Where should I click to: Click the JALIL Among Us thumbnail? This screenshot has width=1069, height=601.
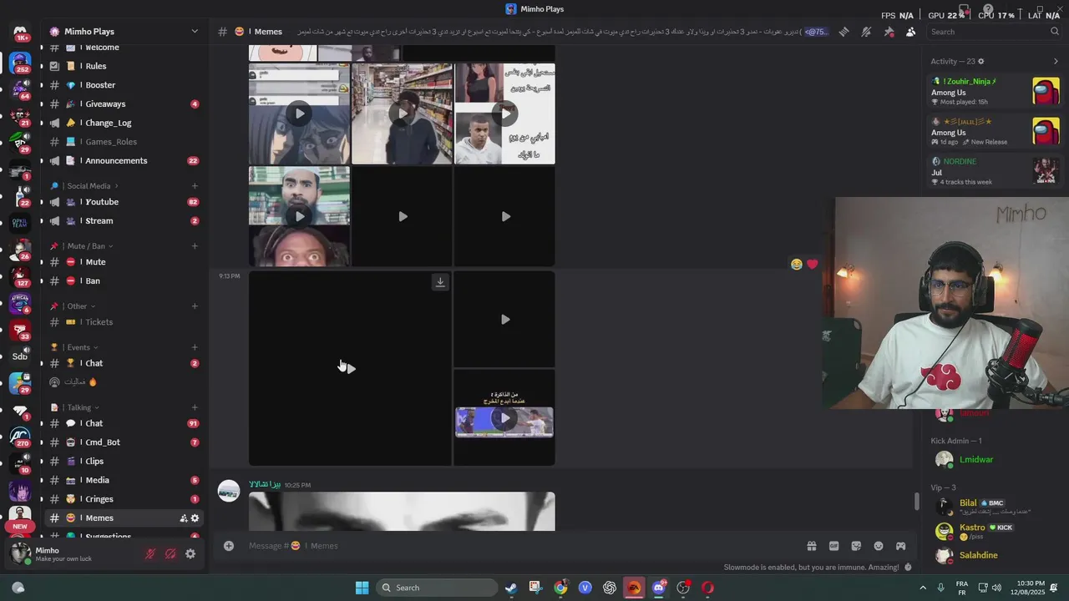[x=1046, y=131]
